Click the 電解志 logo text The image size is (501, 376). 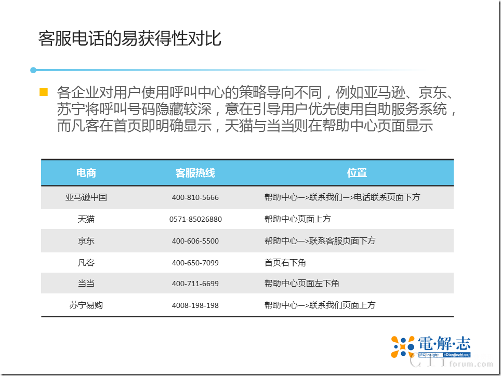(x=444, y=344)
